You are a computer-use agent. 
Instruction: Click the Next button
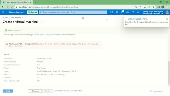tap(48, 91)
